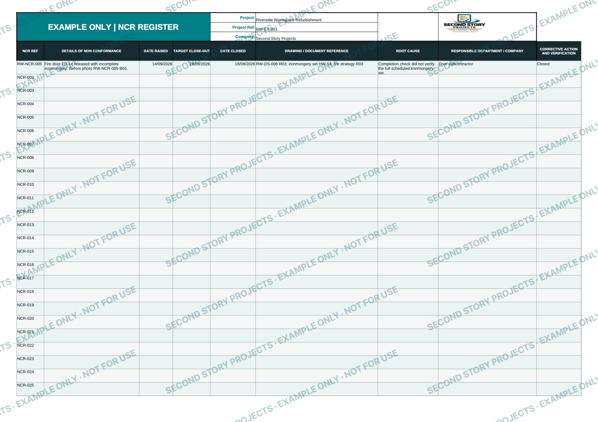Click the 'NCR-002' row label

point(25,77)
